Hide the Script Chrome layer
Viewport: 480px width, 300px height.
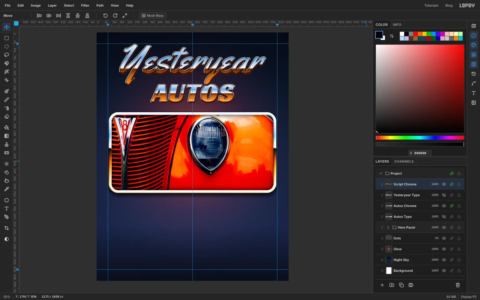(444, 184)
